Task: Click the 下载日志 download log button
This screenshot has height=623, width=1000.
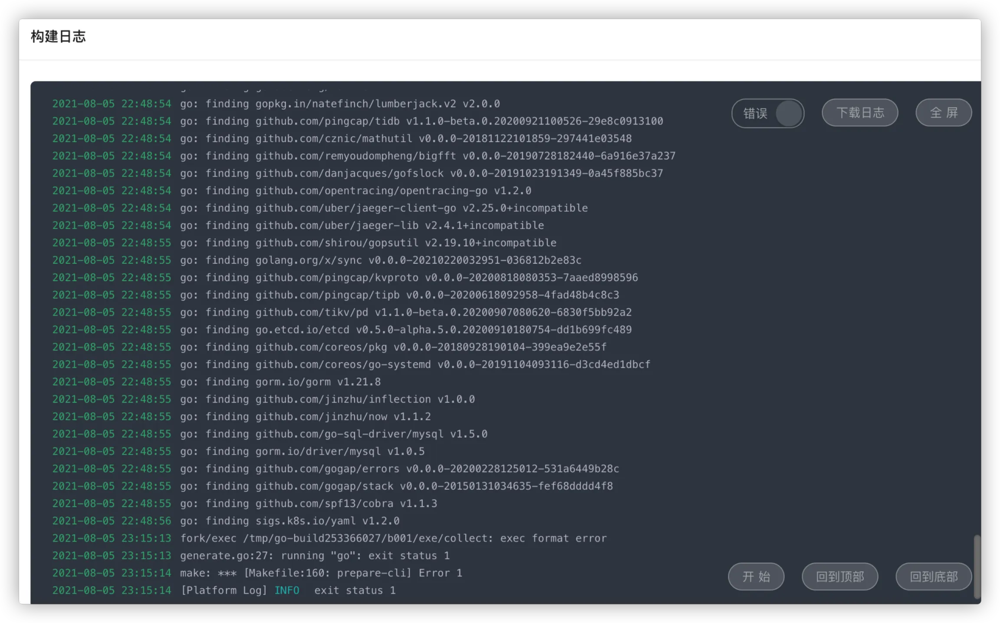Action: pos(859,113)
